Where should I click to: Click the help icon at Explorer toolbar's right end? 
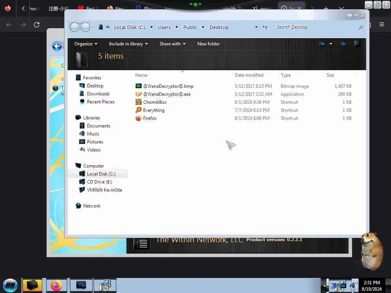(x=357, y=44)
